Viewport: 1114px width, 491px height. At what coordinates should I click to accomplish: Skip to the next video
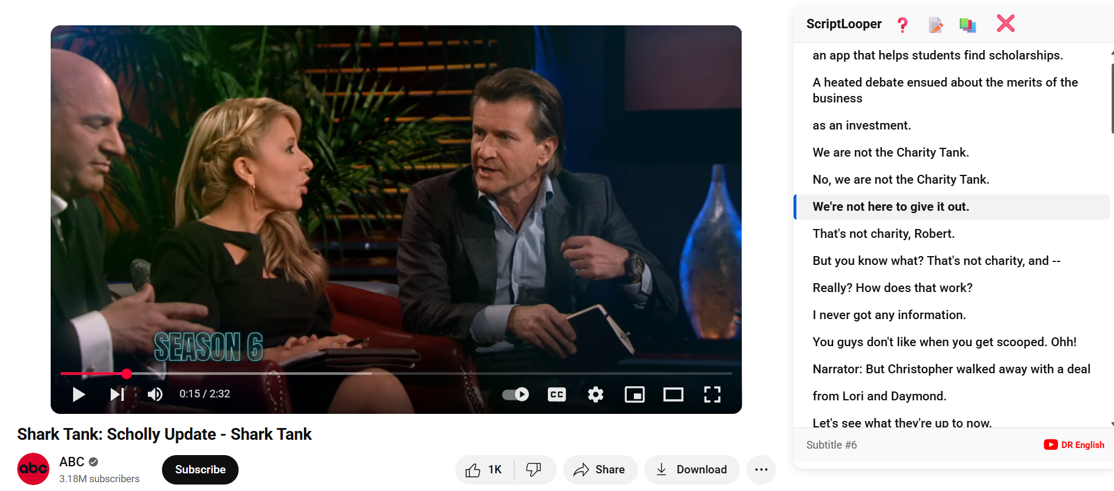tap(117, 394)
